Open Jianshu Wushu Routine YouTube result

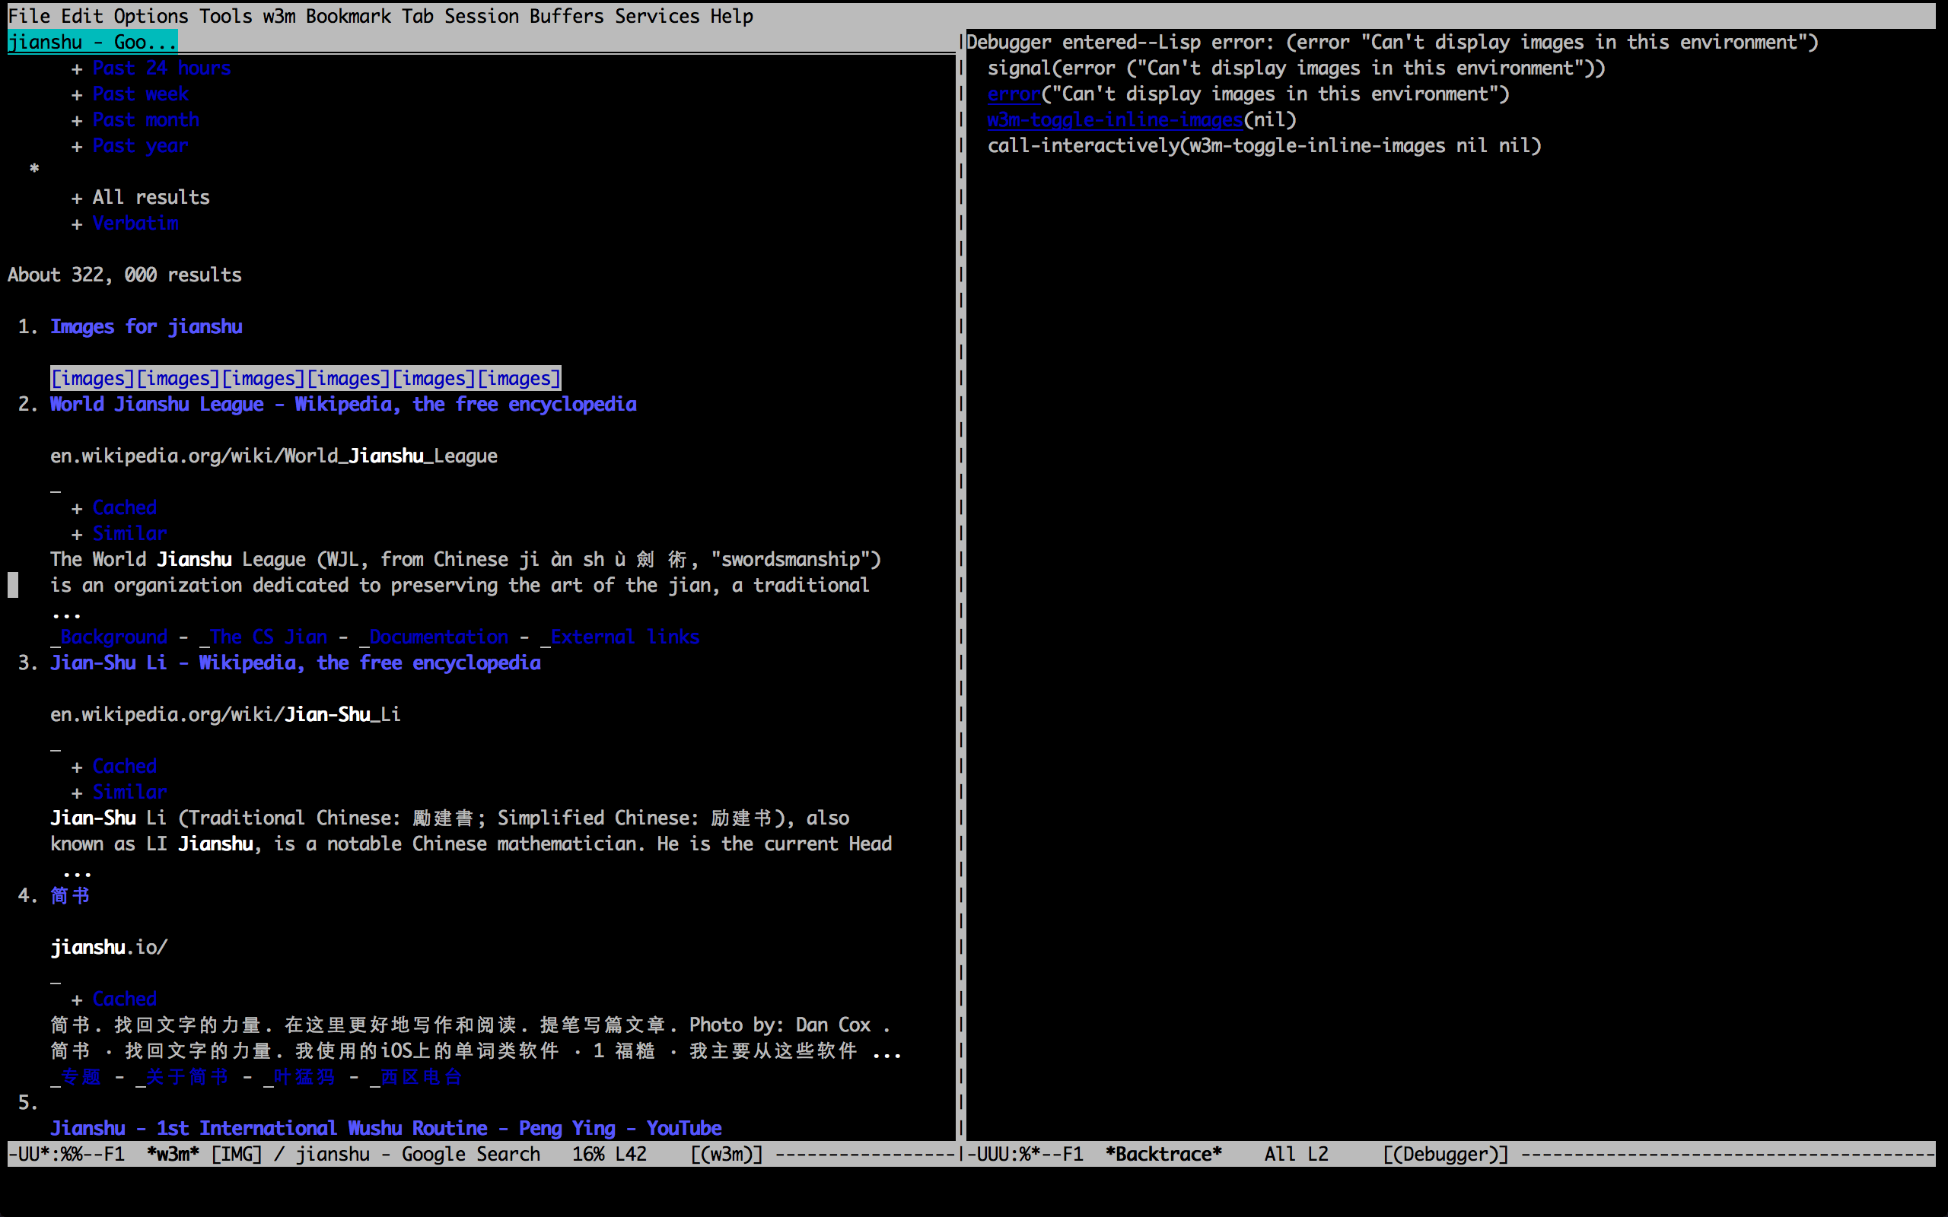tap(386, 1129)
